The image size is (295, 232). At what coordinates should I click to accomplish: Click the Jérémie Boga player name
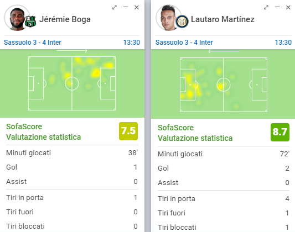(x=65, y=19)
